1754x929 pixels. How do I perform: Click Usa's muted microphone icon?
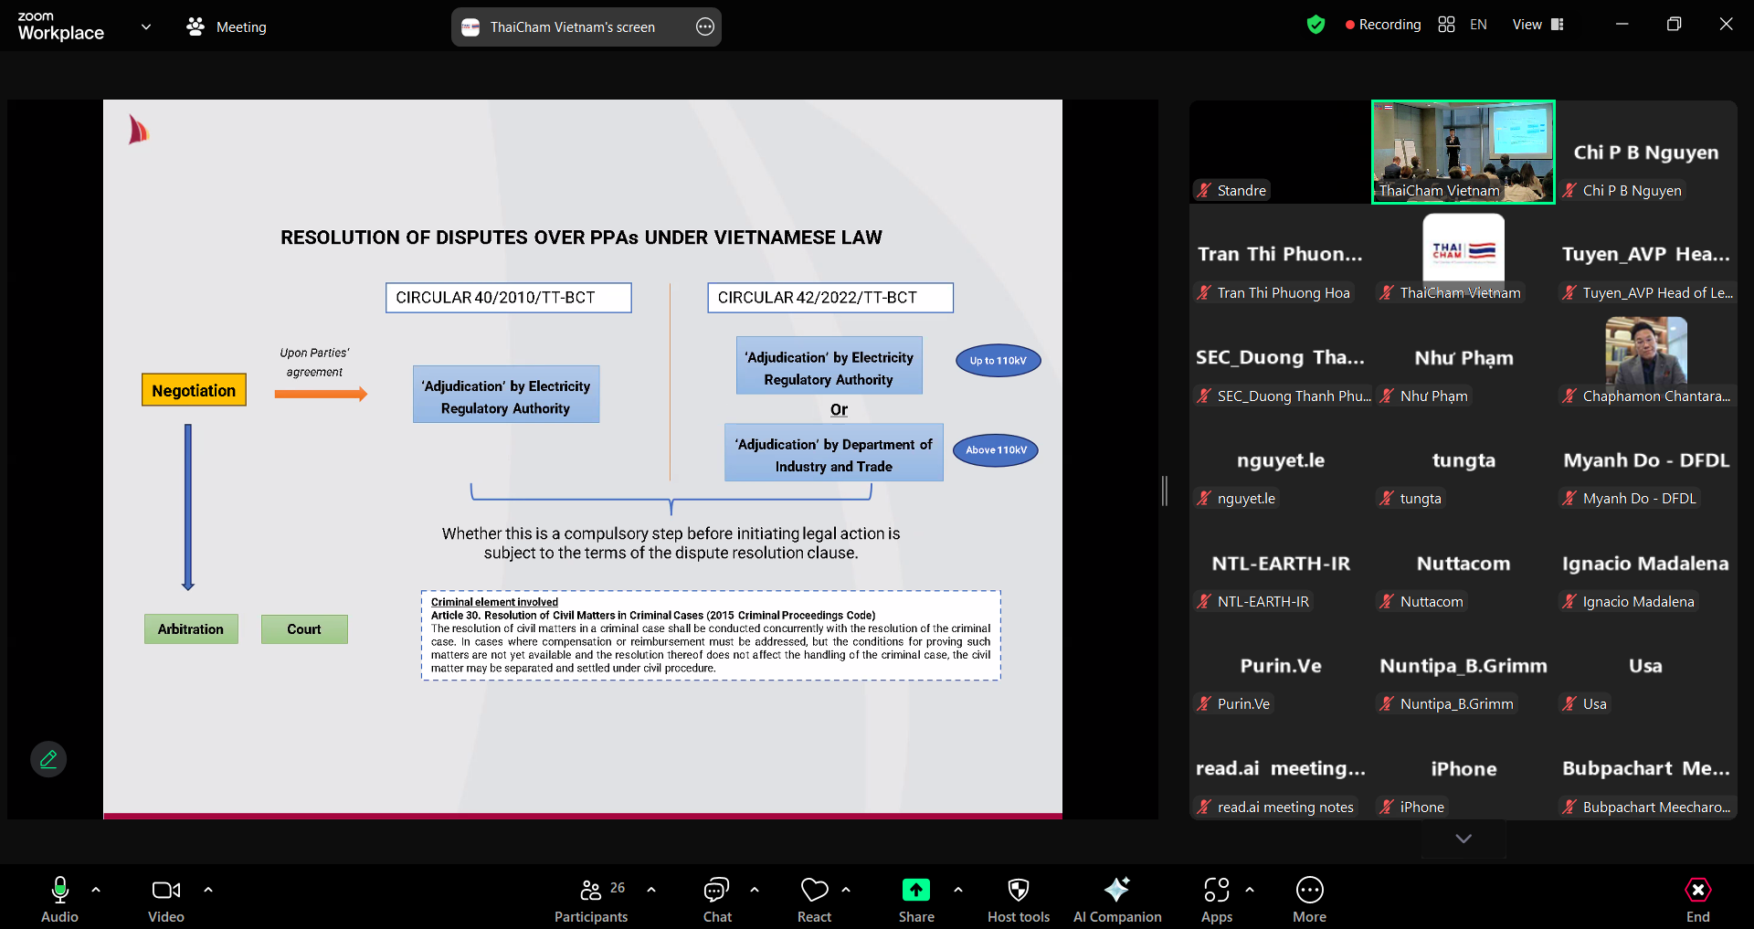(x=1569, y=704)
